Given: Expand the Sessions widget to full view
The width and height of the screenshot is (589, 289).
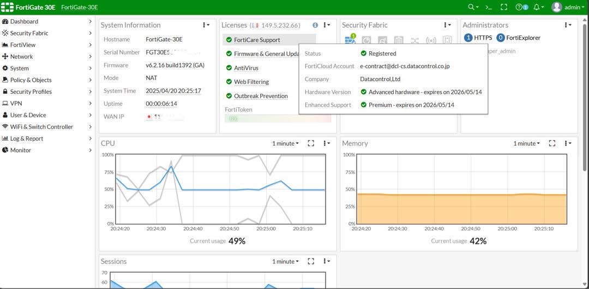Looking at the screenshot, I should click(x=311, y=261).
